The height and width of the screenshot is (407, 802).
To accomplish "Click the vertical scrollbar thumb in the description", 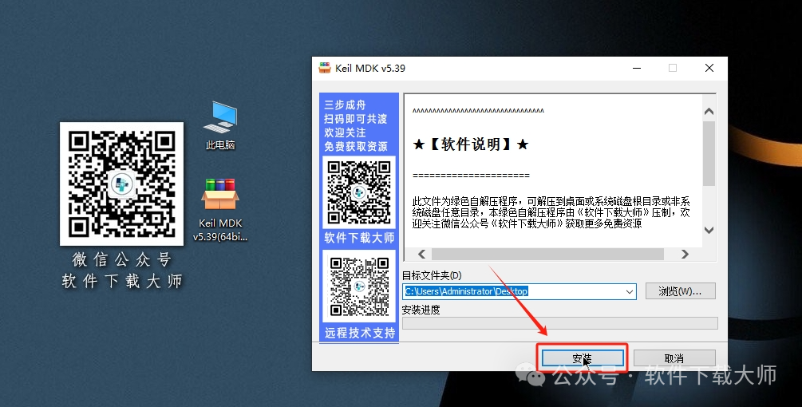I will [x=709, y=153].
